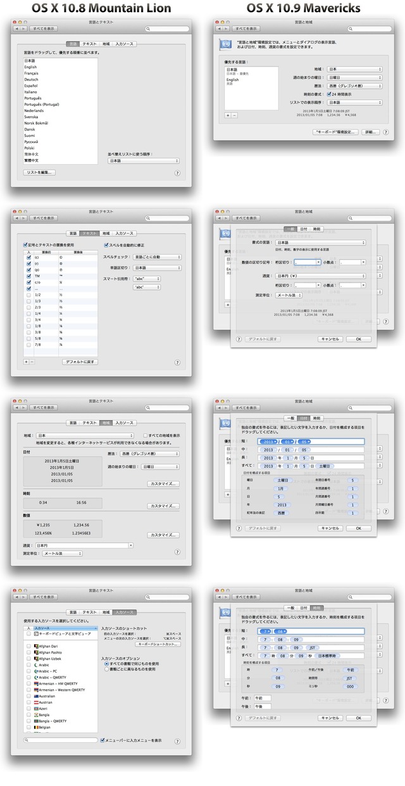
Task: Switch to テキスト tab in language list window
Action: (89, 44)
